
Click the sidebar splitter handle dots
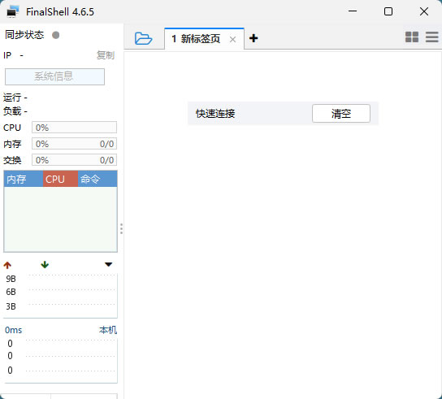121,228
